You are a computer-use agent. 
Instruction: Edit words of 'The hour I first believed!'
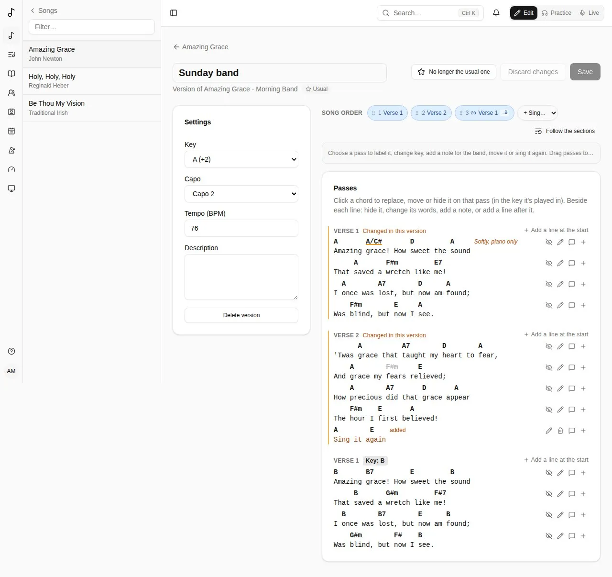(560, 410)
